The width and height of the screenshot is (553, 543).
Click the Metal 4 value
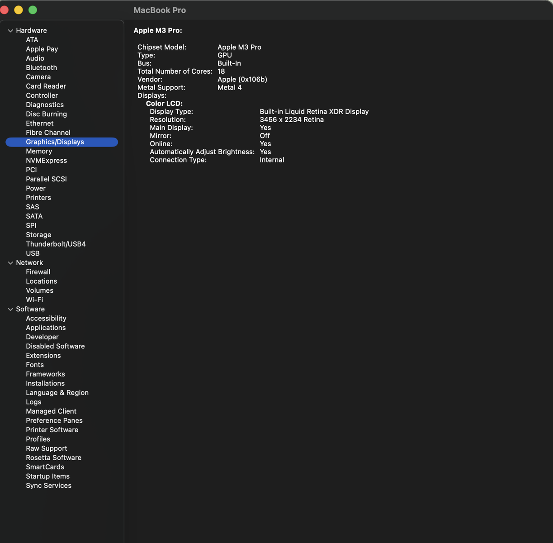click(x=230, y=87)
